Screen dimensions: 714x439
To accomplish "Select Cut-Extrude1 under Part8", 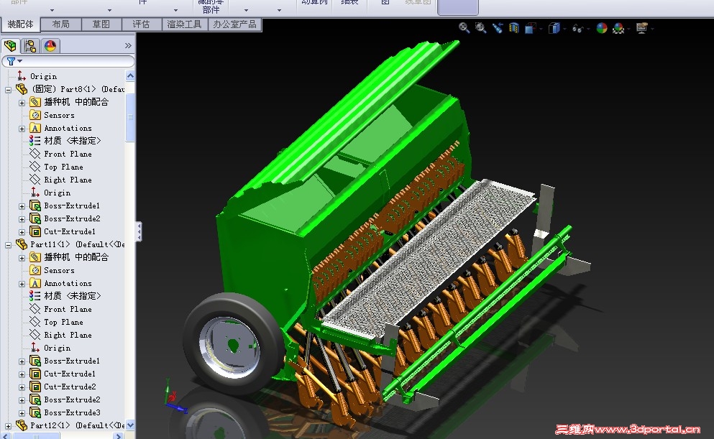I will [x=70, y=231].
